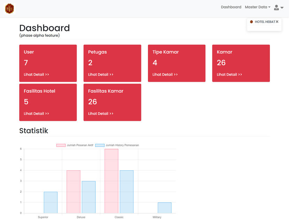Expand the profile dropdown arrow beside the user icon
This screenshot has width=289, height=219.
[x=281, y=8]
